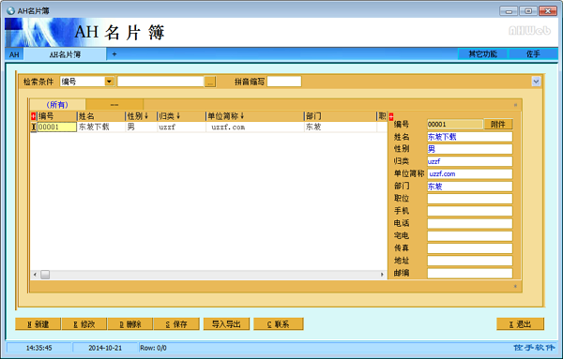Click the horizontal scrollbar thumb under the table

45,275
